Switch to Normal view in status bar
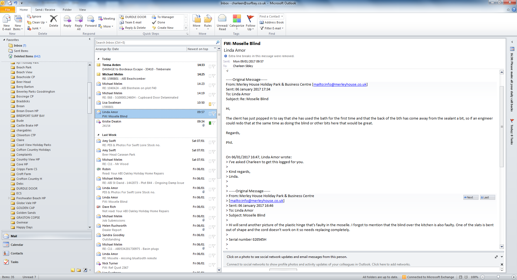Screen dimensions: 517x280 tap(460, 277)
